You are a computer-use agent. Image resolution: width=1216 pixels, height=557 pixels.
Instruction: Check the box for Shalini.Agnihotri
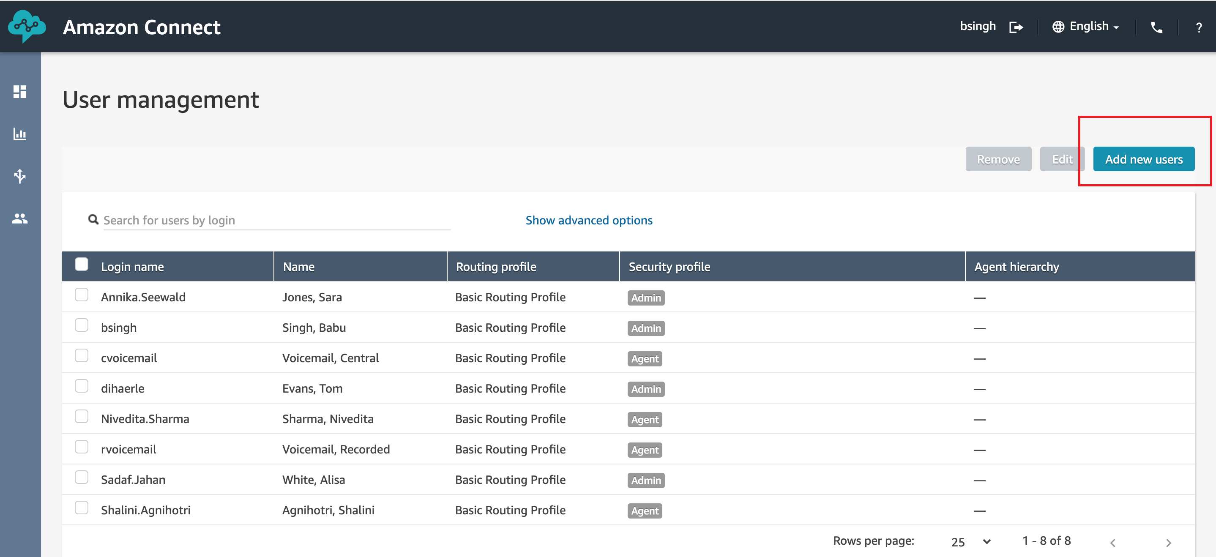coord(82,508)
